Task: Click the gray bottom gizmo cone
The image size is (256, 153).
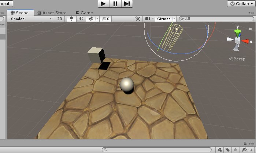Action: point(236,48)
